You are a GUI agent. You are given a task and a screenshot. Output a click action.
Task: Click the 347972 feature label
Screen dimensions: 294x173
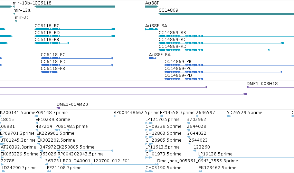[48, 147]
